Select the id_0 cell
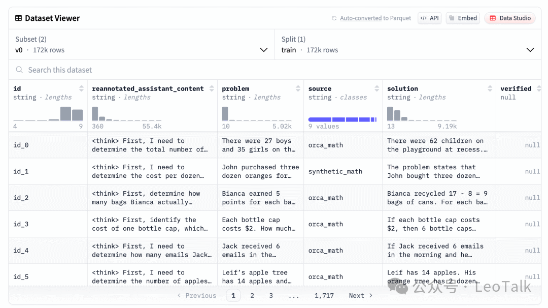Image resolution: width=548 pixels, height=308 pixels. point(48,145)
